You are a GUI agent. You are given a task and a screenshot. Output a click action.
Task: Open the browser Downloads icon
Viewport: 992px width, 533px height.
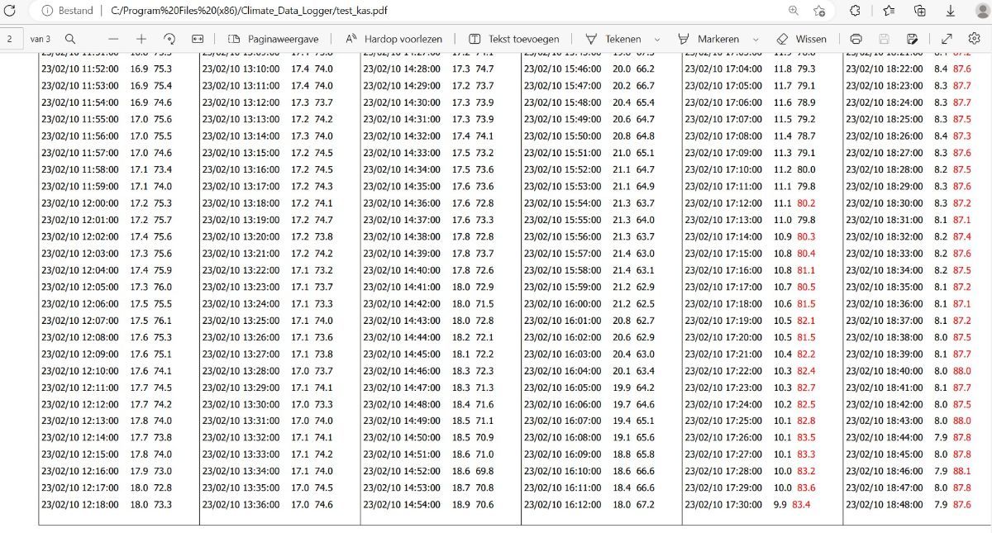point(951,11)
